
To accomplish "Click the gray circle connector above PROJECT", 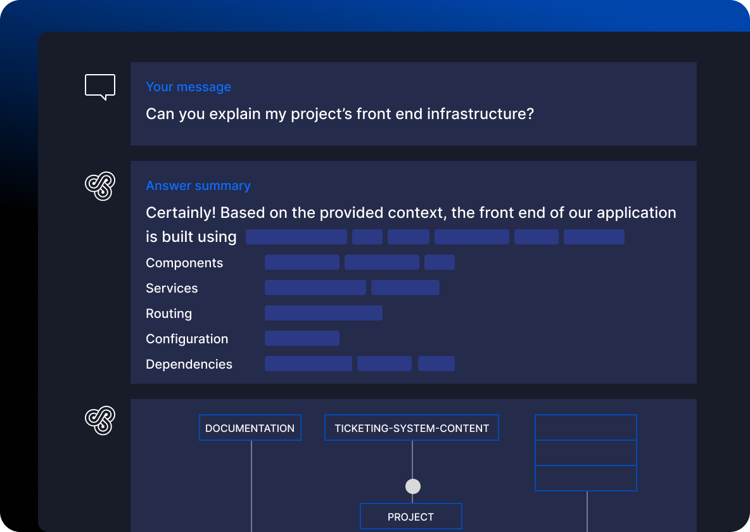I will [412, 486].
